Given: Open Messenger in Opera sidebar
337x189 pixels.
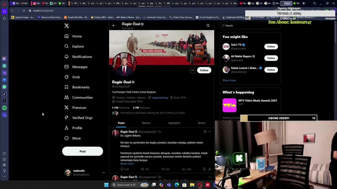Looking at the screenshot, I should 4,80.
